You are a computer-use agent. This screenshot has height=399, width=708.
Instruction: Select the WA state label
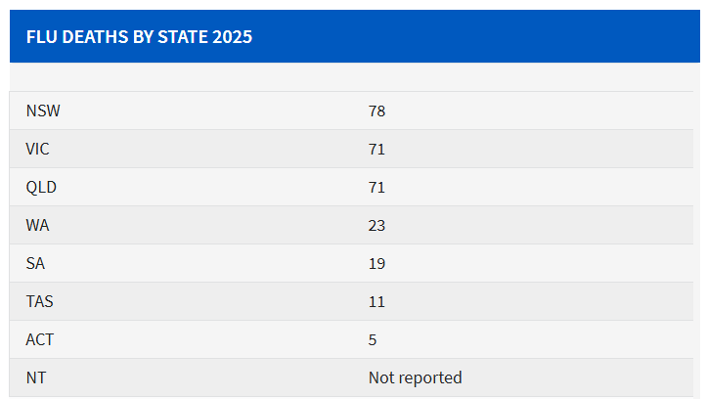[37, 226]
